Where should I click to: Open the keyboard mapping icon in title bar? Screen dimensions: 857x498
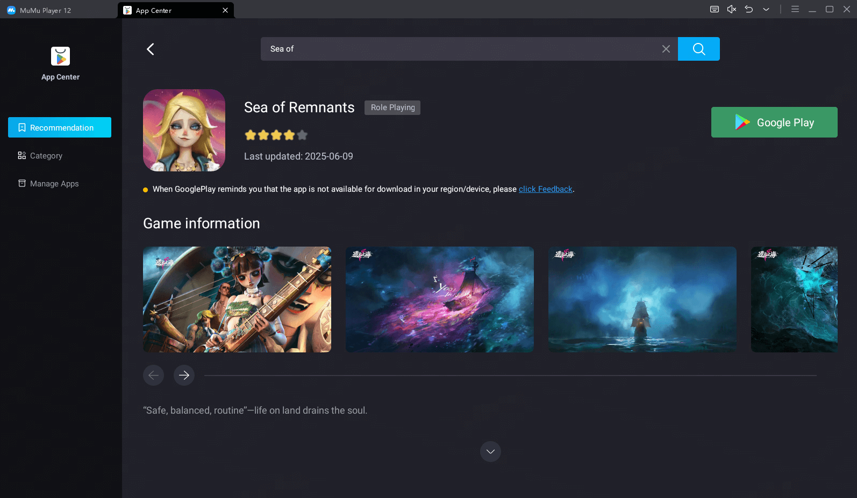(715, 9)
